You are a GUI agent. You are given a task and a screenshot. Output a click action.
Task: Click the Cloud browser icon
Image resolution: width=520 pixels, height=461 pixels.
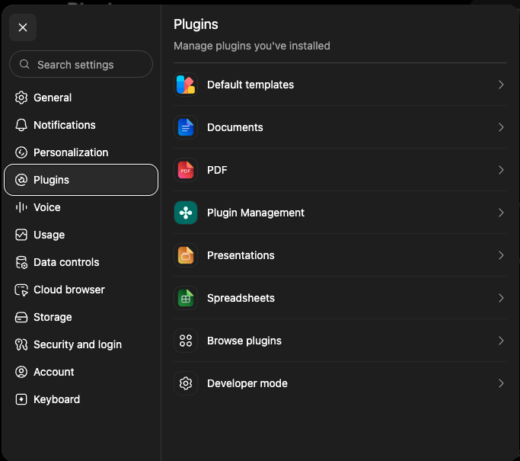(x=21, y=290)
